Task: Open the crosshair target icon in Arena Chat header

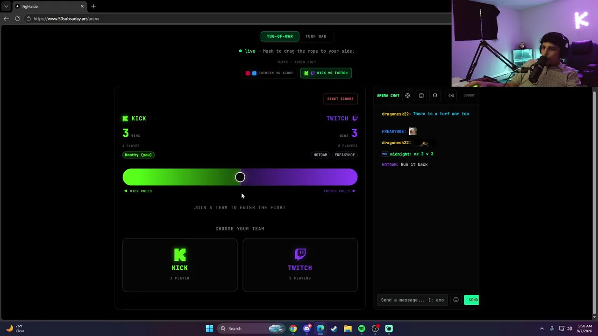Action: pyautogui.click(x=407, y=95)
